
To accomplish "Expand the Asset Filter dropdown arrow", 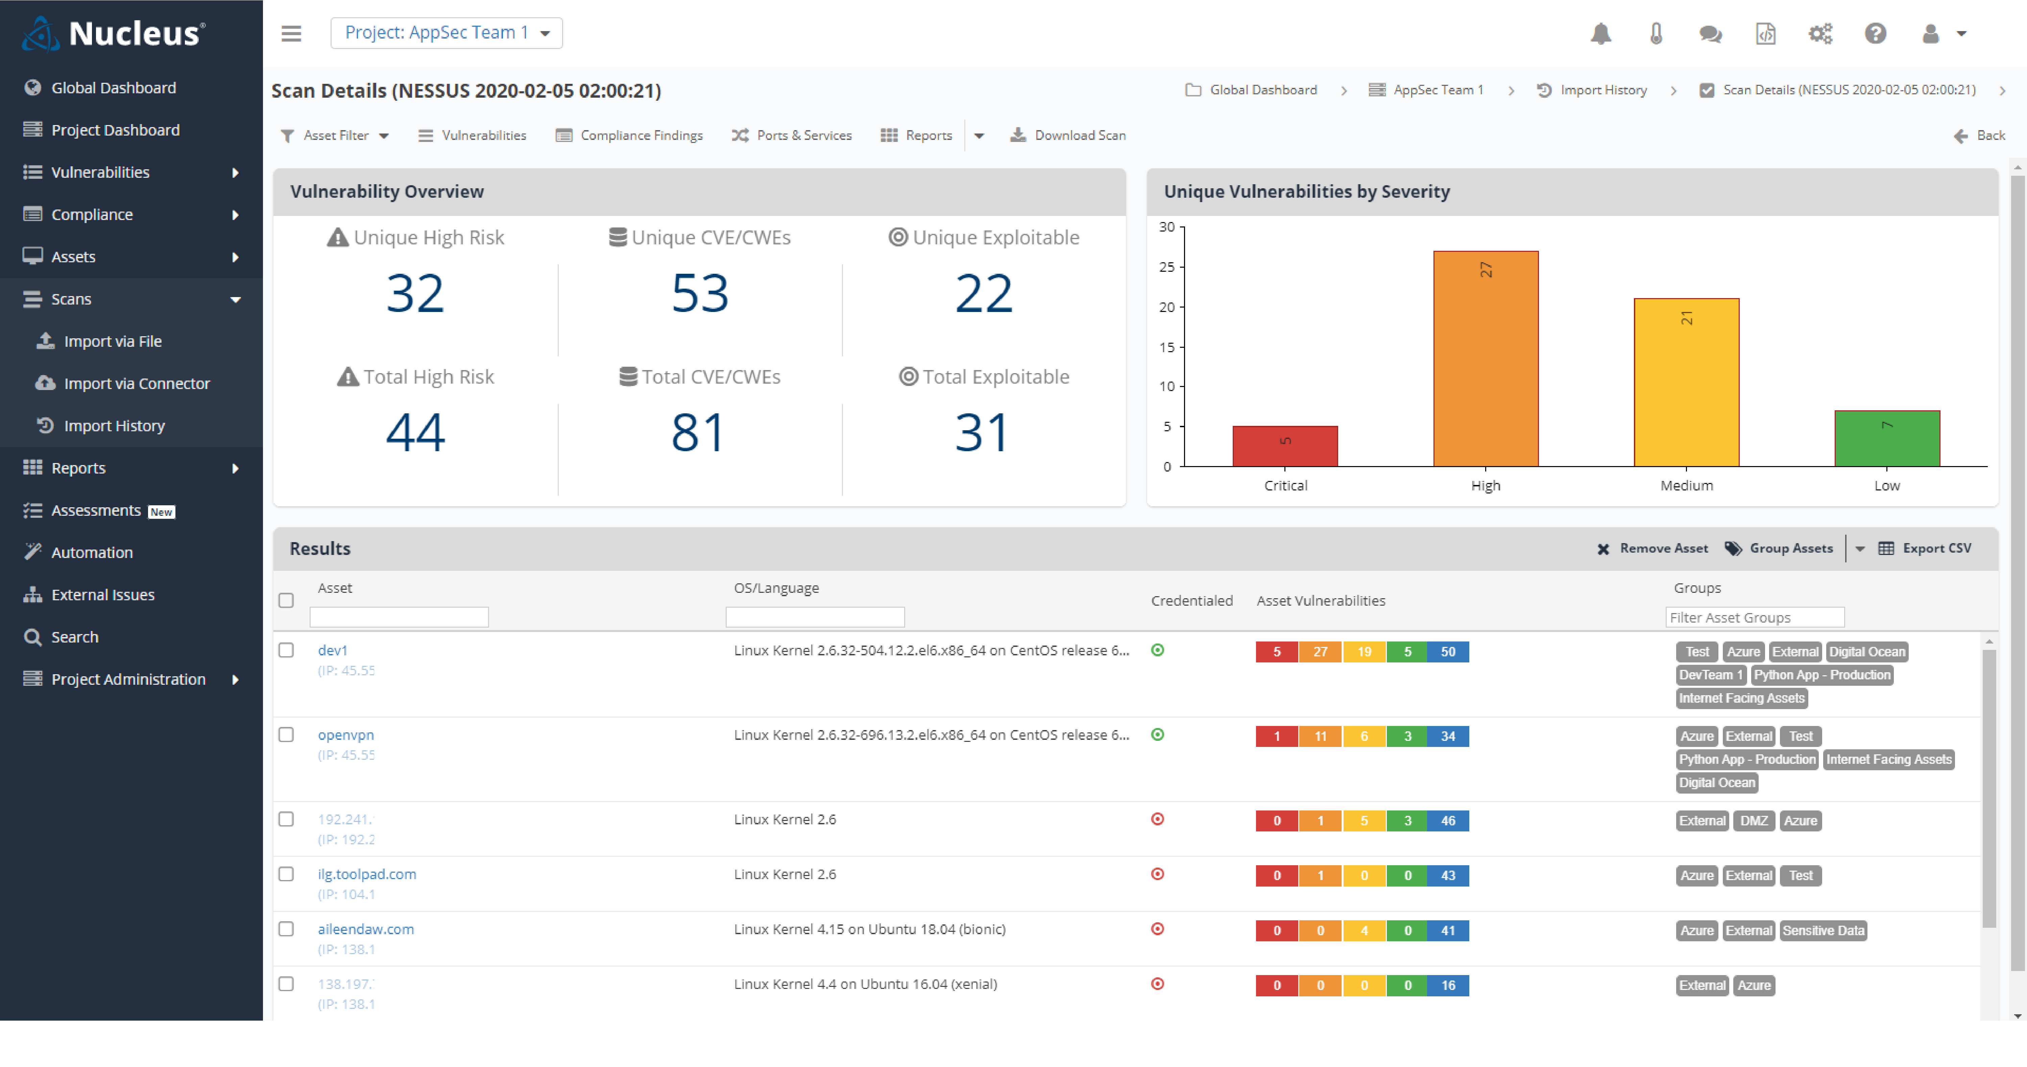I will pos(384,136).
